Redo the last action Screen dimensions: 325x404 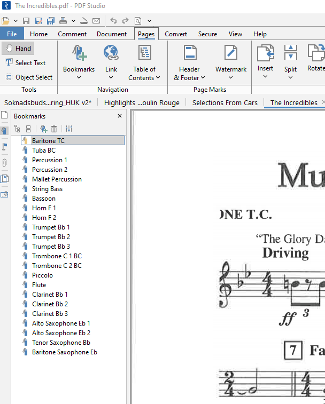(x=126, y=21)
